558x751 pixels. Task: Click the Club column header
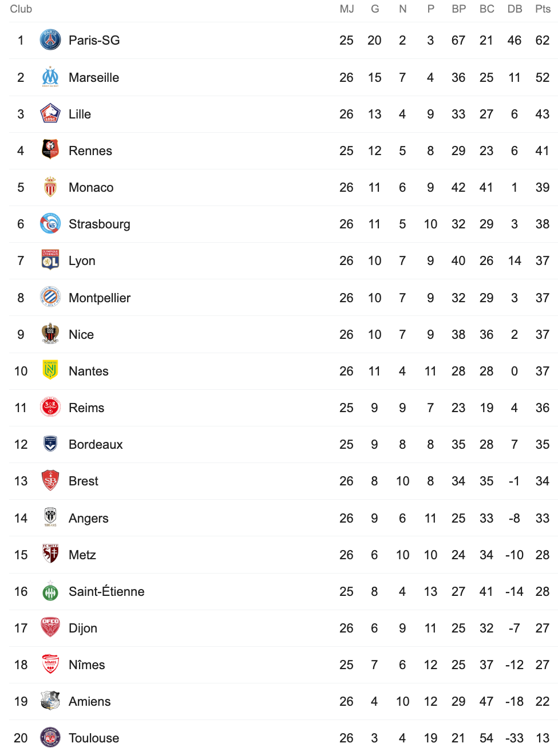(x=21, y=9)
